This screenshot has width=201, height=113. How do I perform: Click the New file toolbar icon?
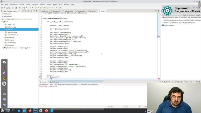(2, 8)
